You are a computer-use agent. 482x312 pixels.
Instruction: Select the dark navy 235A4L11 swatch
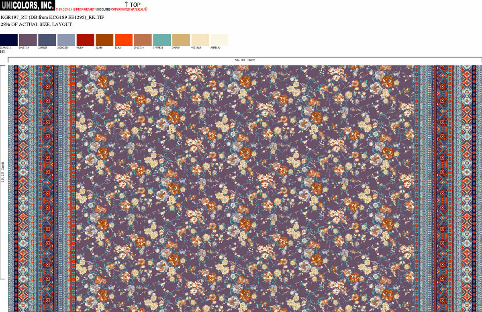click(9, 40)
